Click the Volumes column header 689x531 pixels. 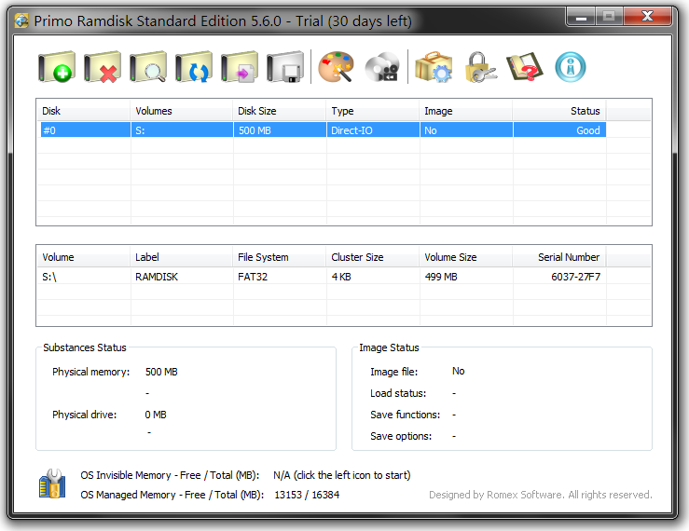(181, 111)
